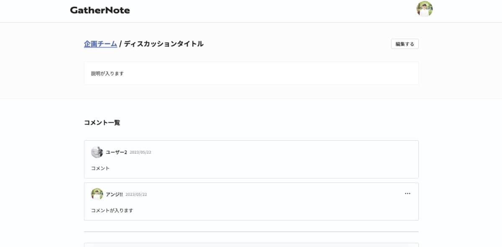502x247 pixels.
Task: Select the ユーザー2 comment card
Action: (x=251, y=160)
